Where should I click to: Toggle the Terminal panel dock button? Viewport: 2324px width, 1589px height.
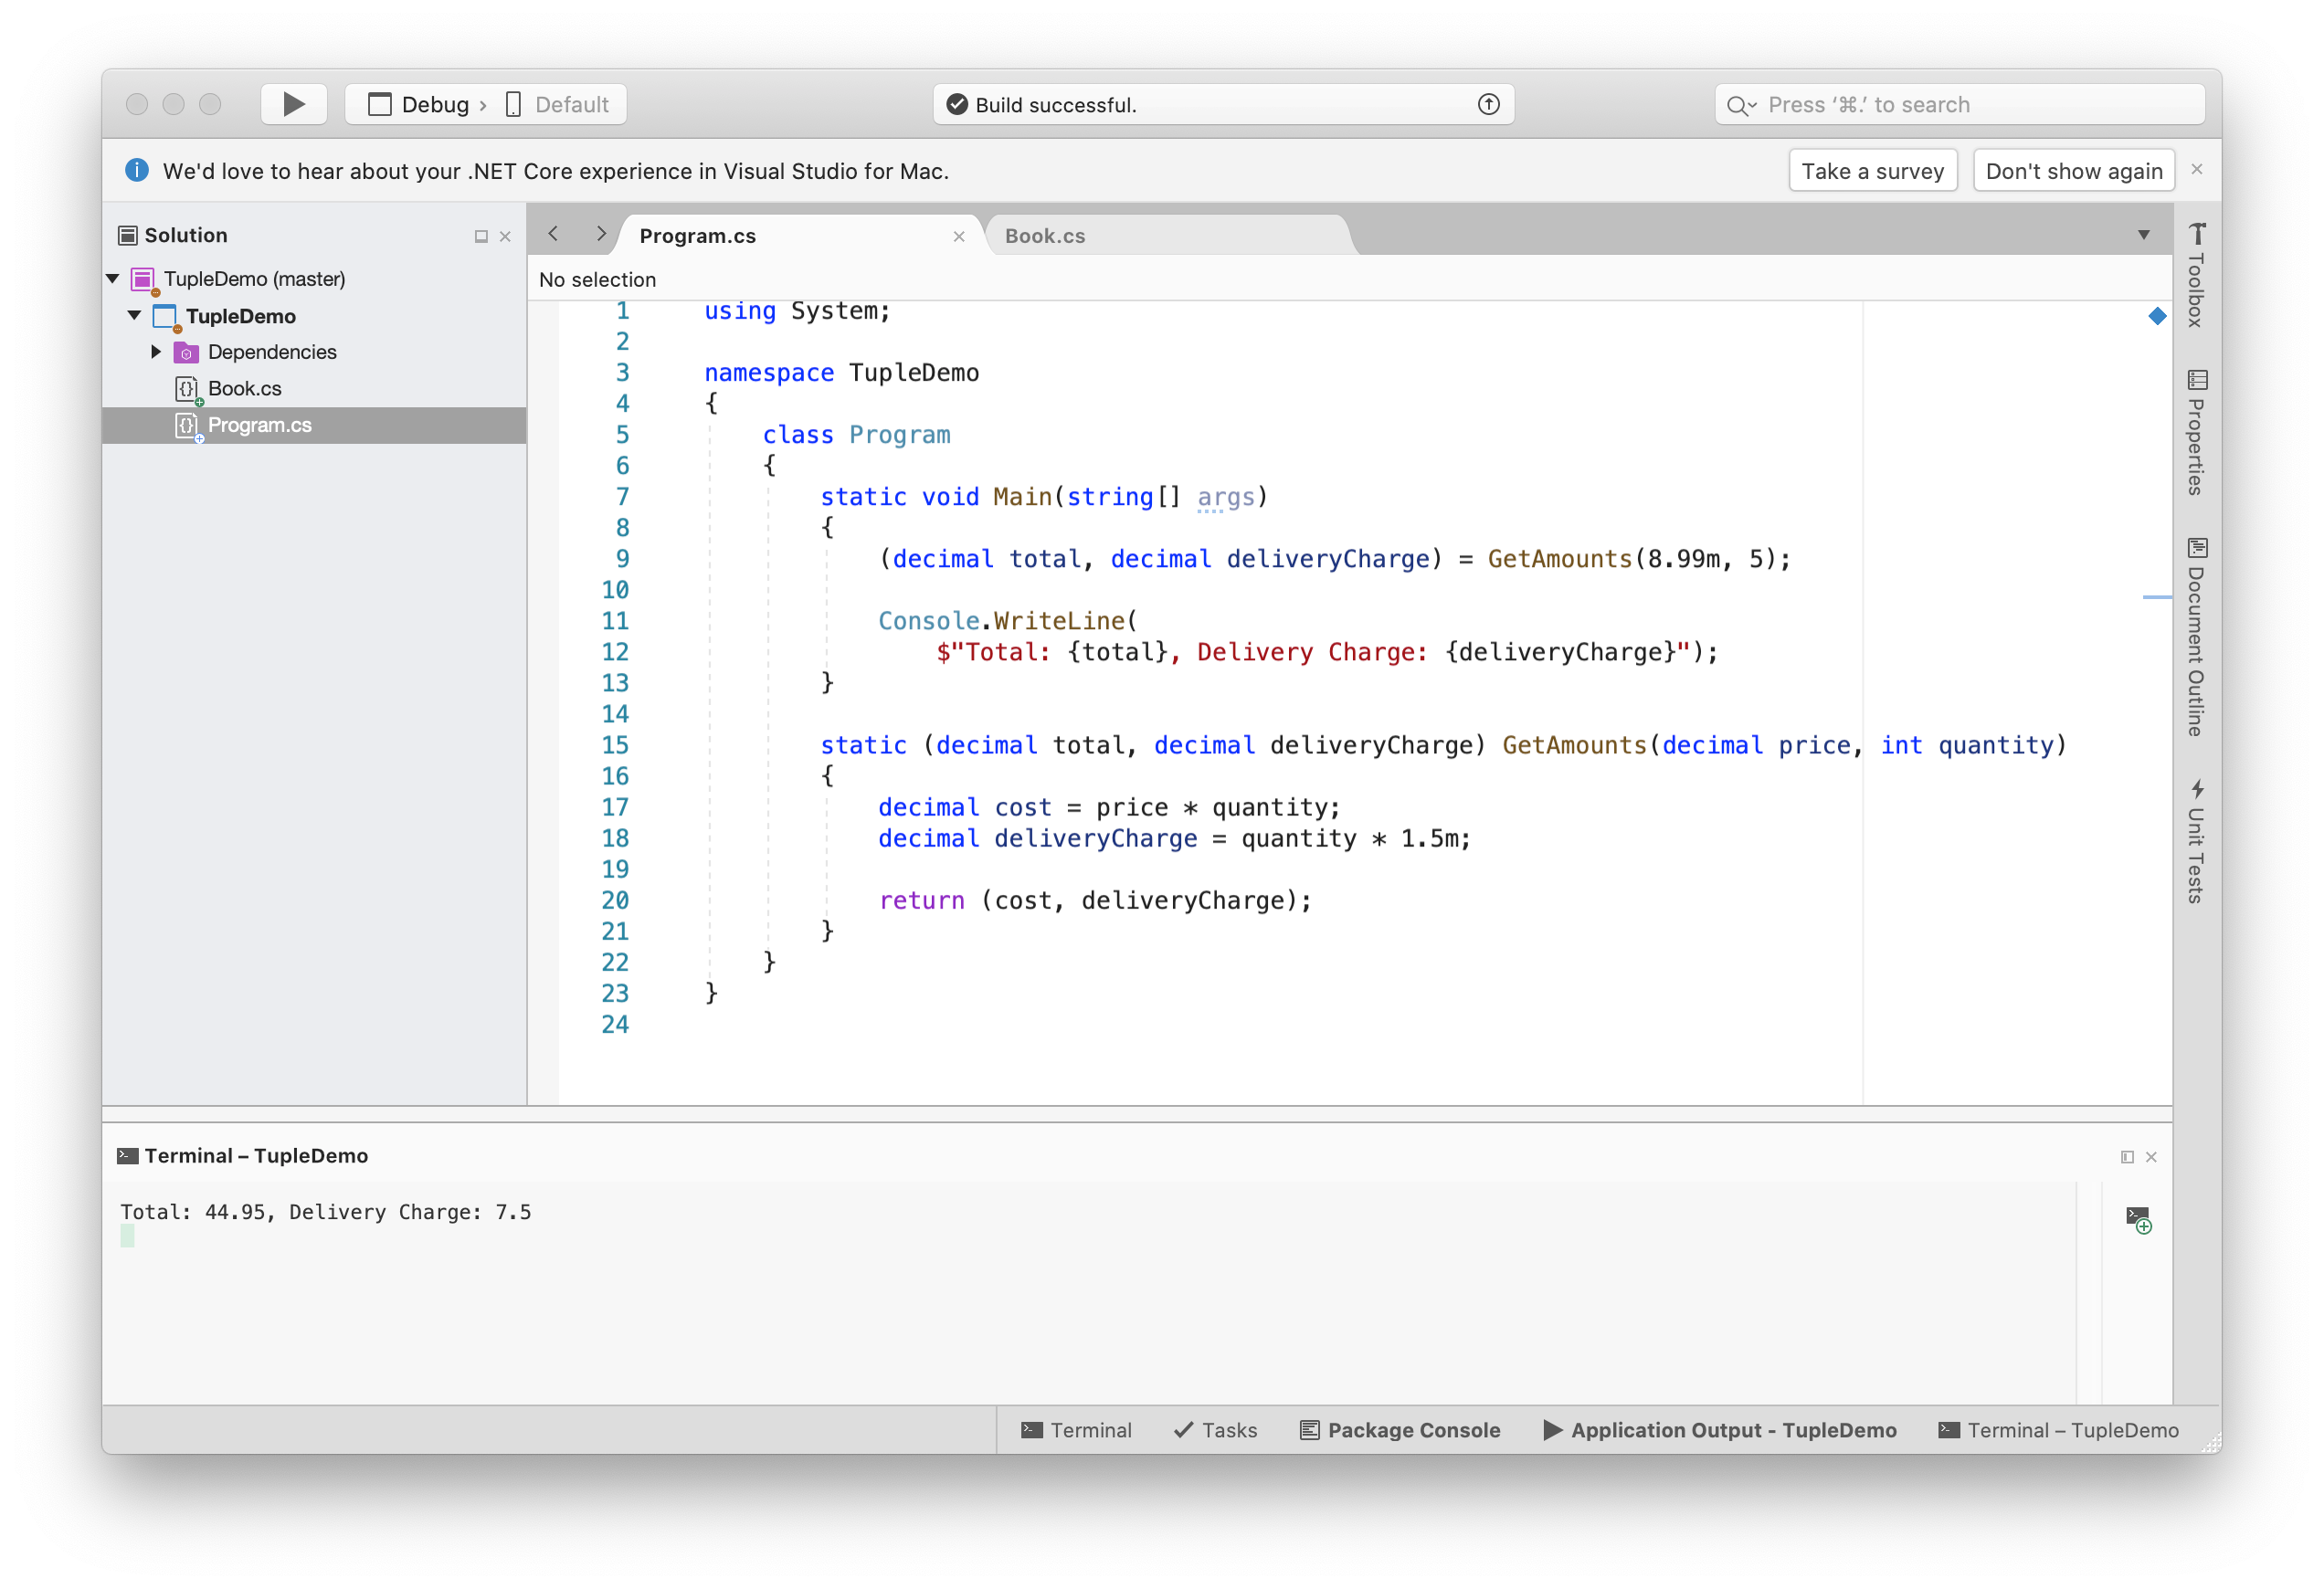click(2127, 1156)
